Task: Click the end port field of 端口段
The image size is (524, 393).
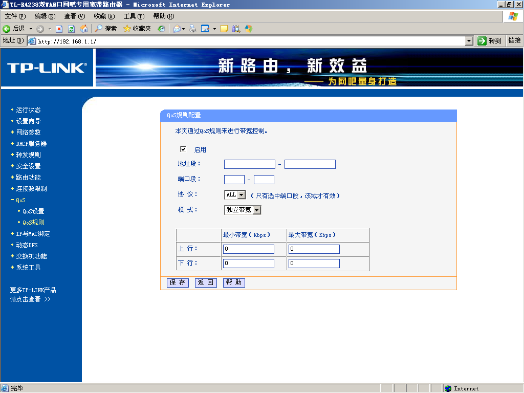Action: coord(264,180)
